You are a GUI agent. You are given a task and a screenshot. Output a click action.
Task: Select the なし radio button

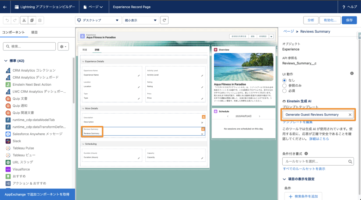click(284, 80)
